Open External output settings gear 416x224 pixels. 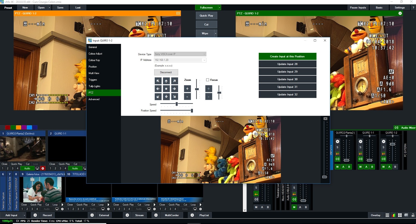(92, 215)
